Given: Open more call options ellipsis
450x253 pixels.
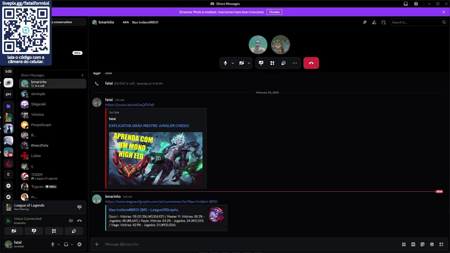Looking at the screenshot, I should 295,63.
